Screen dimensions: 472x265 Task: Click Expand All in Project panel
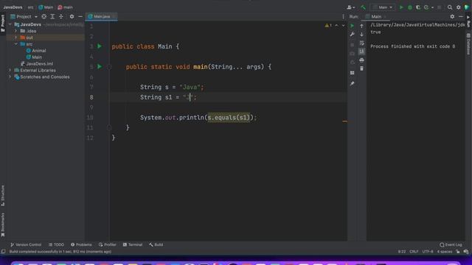(x=52, y=16)
